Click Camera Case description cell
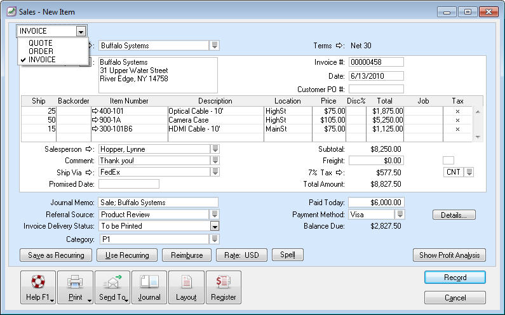 (x=216, y=120)
